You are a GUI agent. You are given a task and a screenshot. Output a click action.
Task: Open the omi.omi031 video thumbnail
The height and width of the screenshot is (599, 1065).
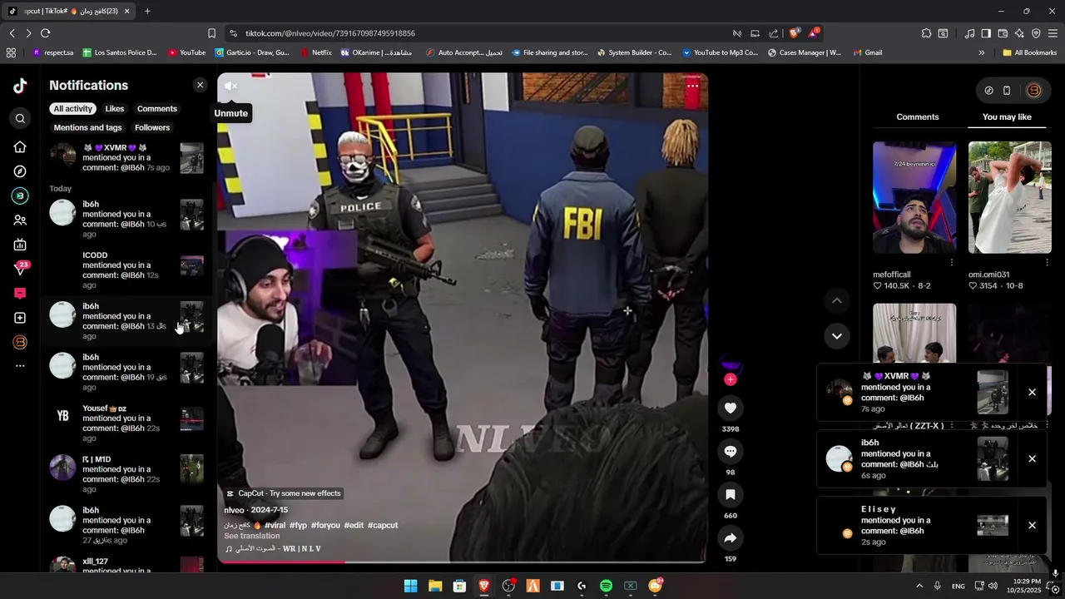pyautogui.click(x=1009, y=197)
